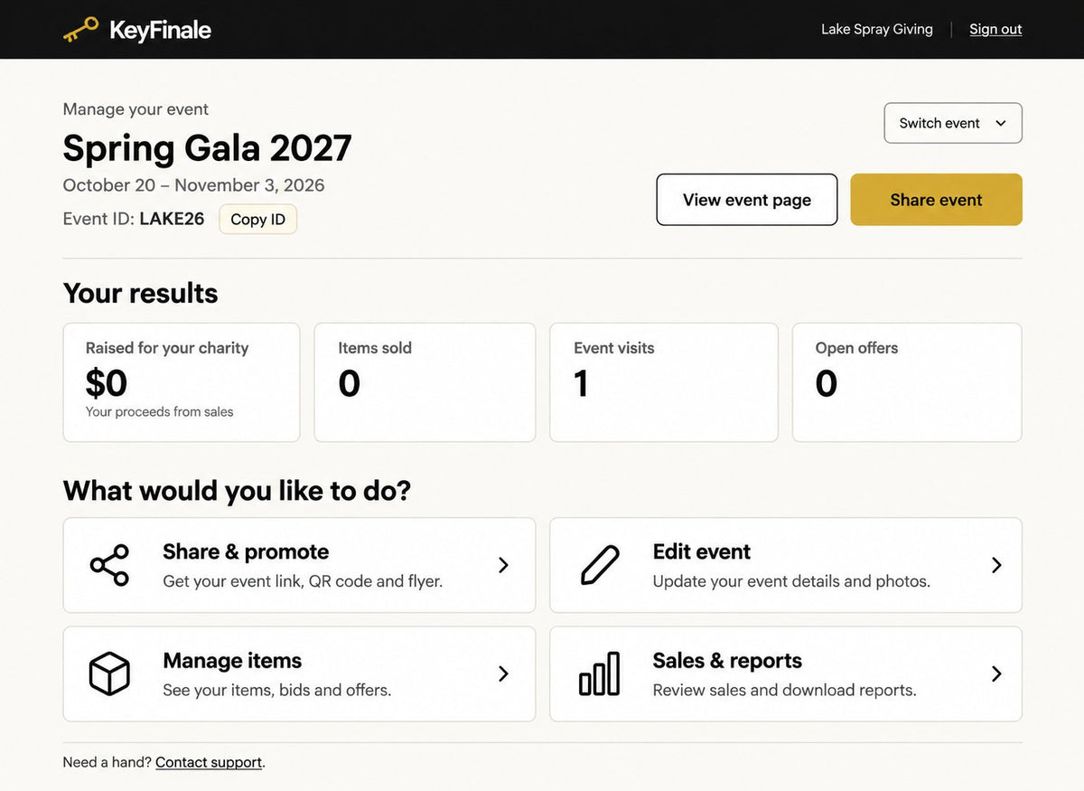Click the chevron arrow on Manage items card
This screenshot has width=1084, height=791.
click(504, 673)
